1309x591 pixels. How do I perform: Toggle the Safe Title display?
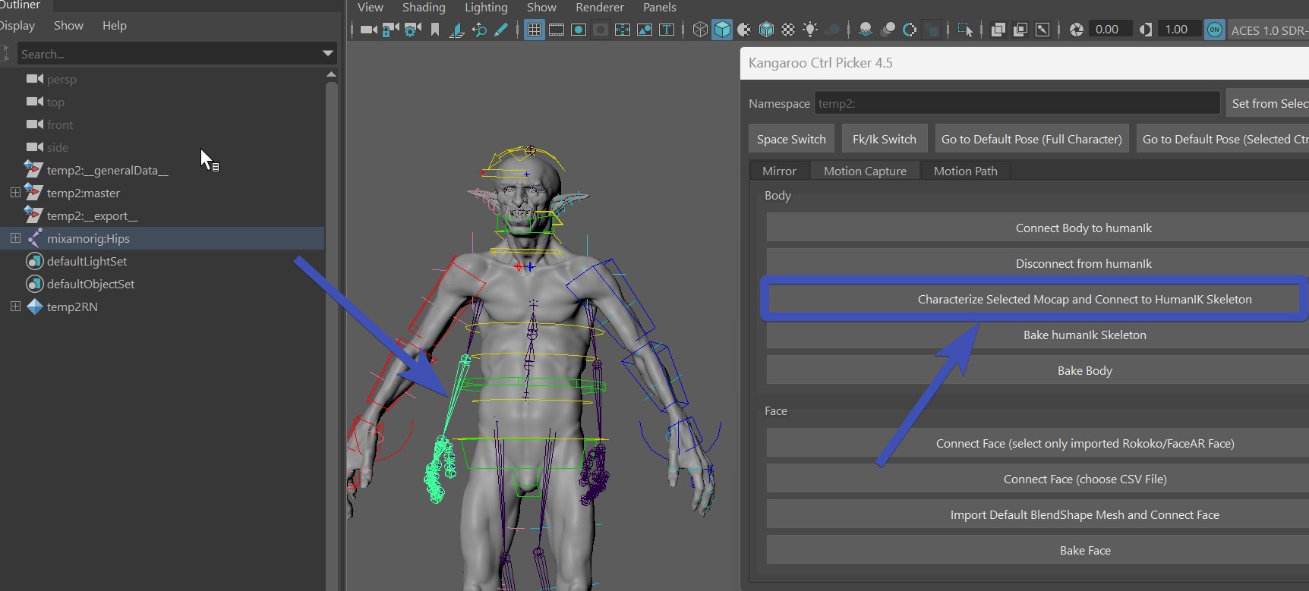pyautogui.click(x=667, y=30)
